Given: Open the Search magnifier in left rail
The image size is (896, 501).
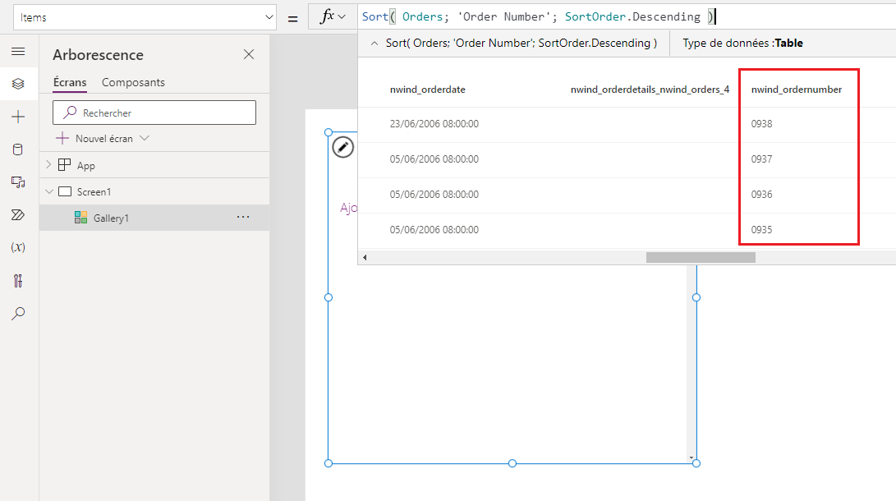Looking at the screenshot, I should [18, 313].
